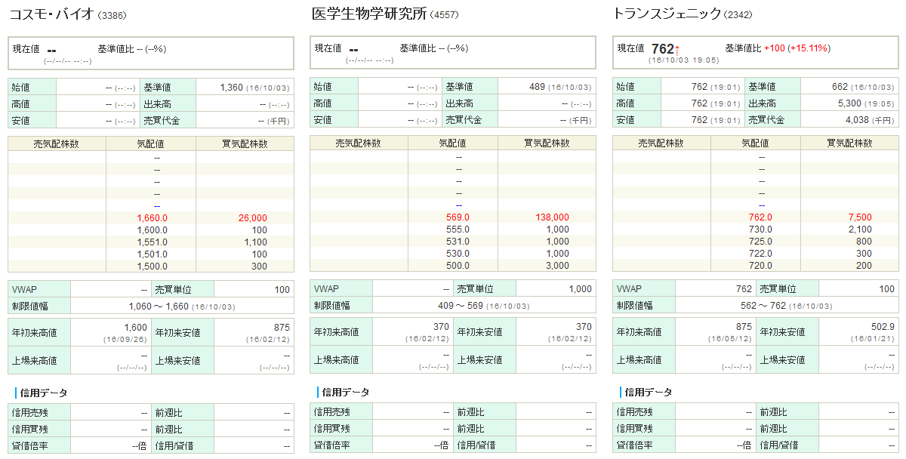
Task: Select stock code (4557) next to 医学生物学研究所
Action: point(443,15)
